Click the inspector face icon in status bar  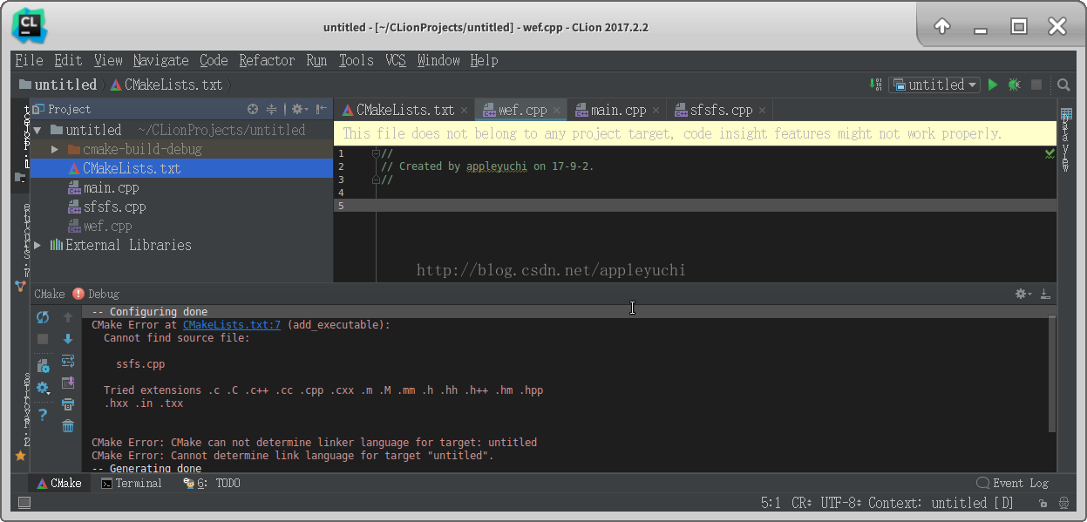1063,503
